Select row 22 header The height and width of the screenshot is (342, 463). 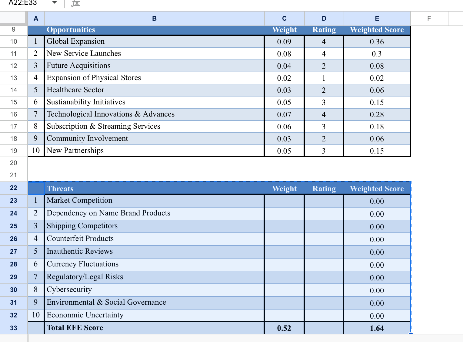pyautogui.click(x=13, y=188)
